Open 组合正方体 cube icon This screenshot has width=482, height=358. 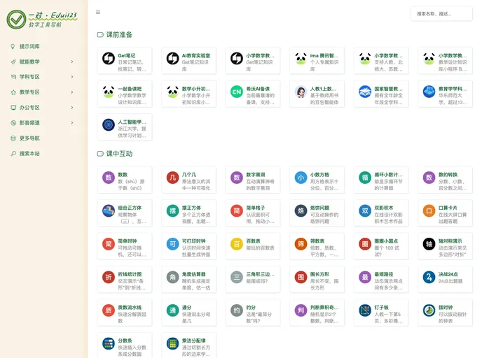[x=109, y=210]
